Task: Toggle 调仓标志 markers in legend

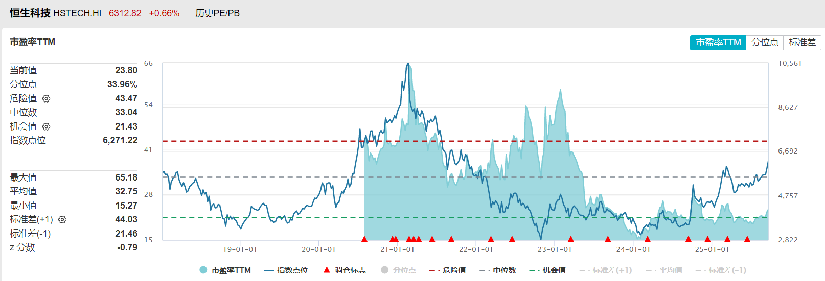Action: tap(345, 270)
